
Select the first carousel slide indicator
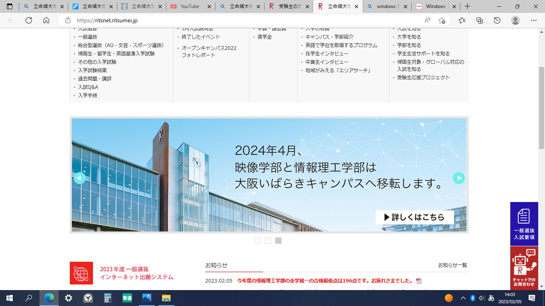click(x=258, y=241)
